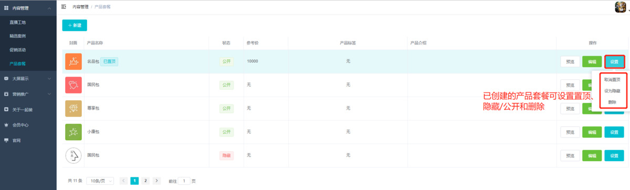Open the white circular cover of hidden 国民包

(73, 155)
